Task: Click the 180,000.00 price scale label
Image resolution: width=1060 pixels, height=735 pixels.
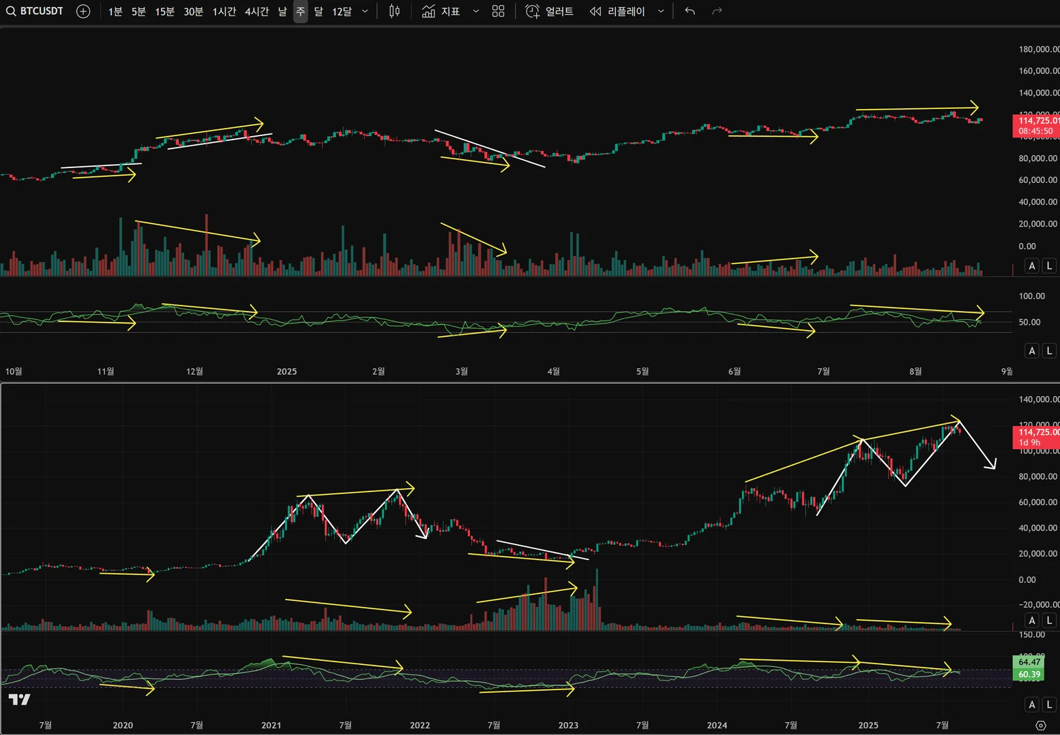Action: point(1039,50)
